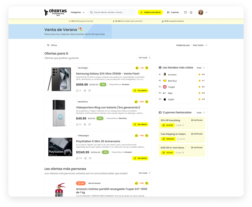The image size is (252, 207).
Task: Upvote the Samsung Galaxy S24 Ultra deal
Action: point(137,68)
